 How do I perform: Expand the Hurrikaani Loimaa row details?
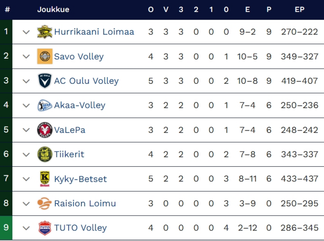tap(26, 32)
